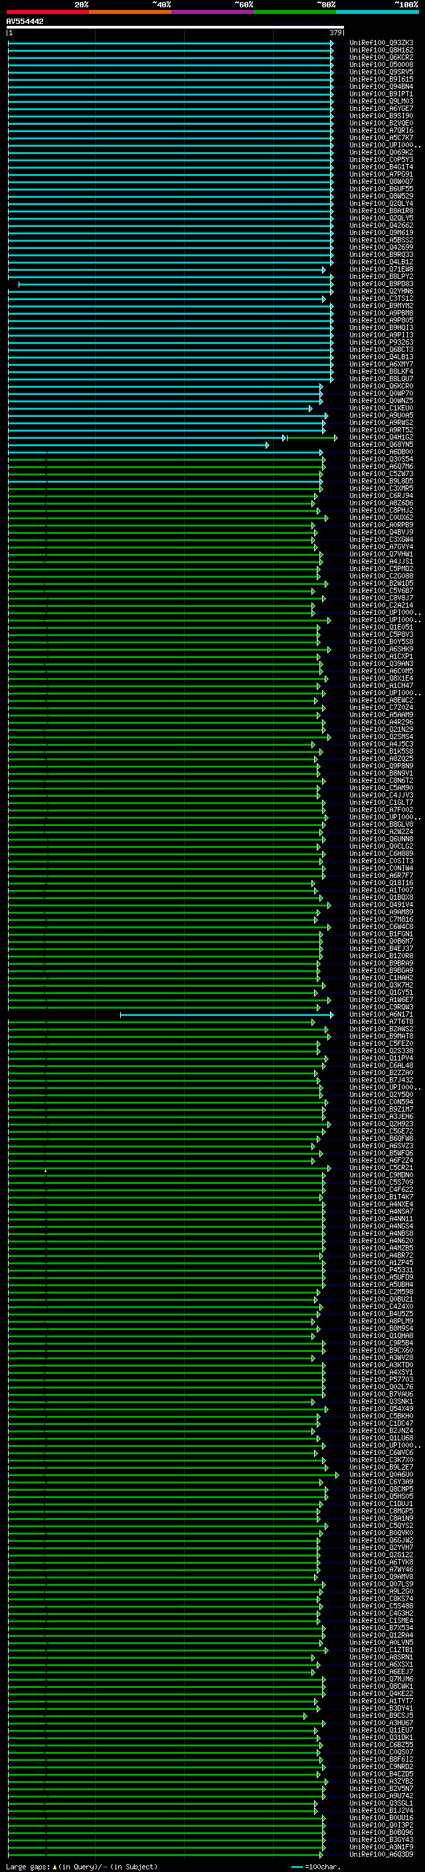The height and width of the screenshot is (1872, 425).
Task: Select hit label UniRef100_Q30S54
Action: pos(381,460)
